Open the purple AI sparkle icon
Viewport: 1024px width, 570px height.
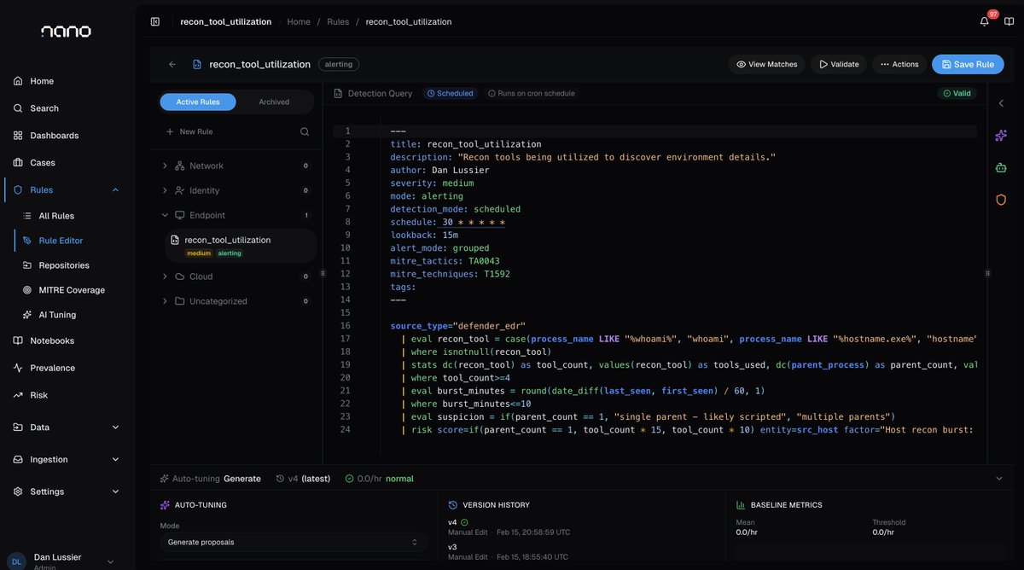(1001, 136)
